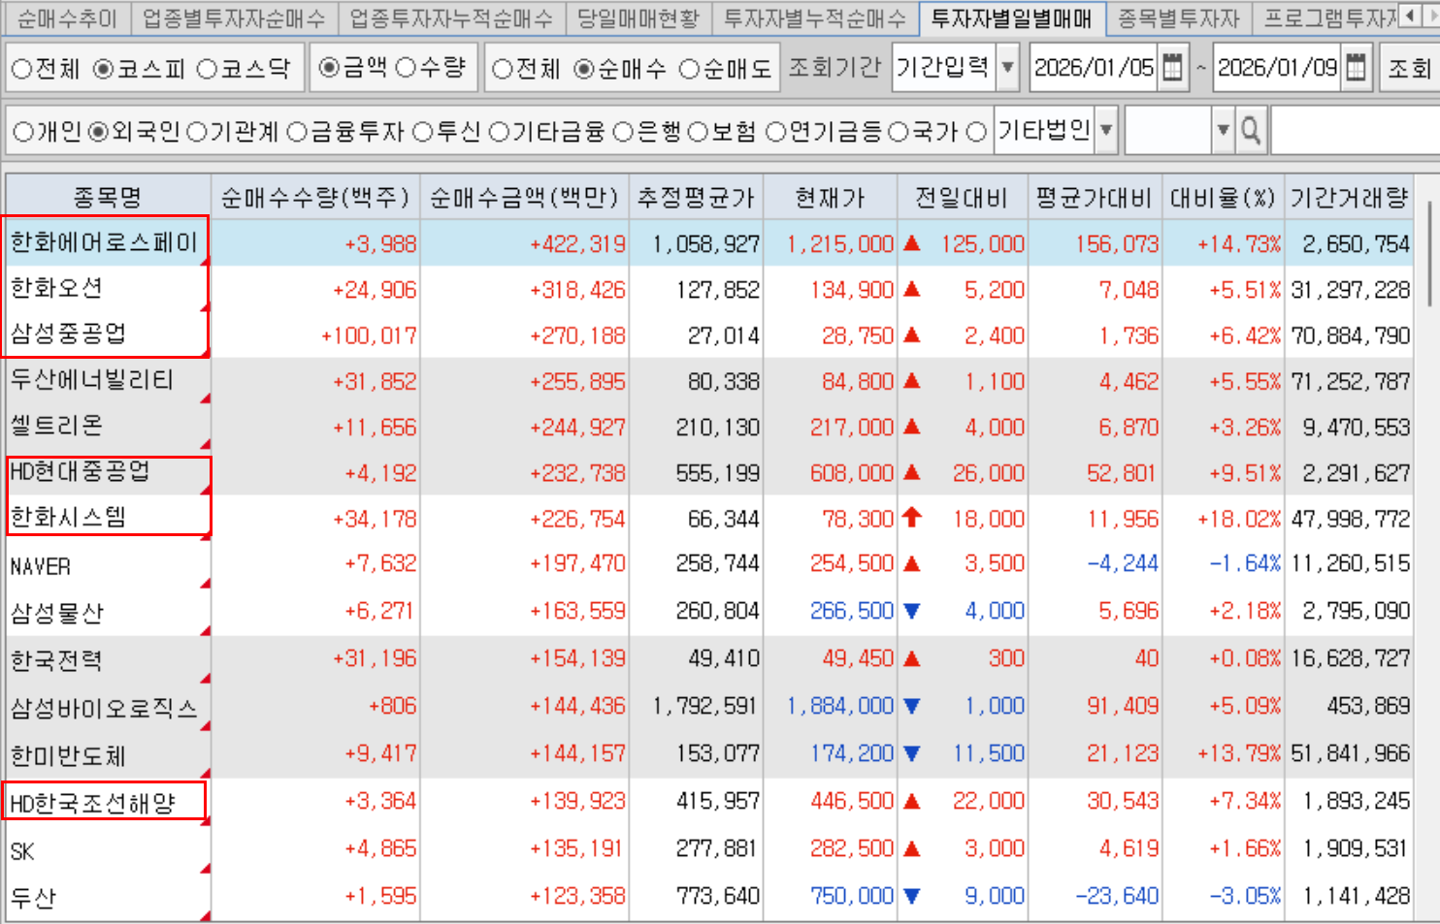Open the start date calendar picker
This screenshot has width=1440, height=924.
[1172, 68]
